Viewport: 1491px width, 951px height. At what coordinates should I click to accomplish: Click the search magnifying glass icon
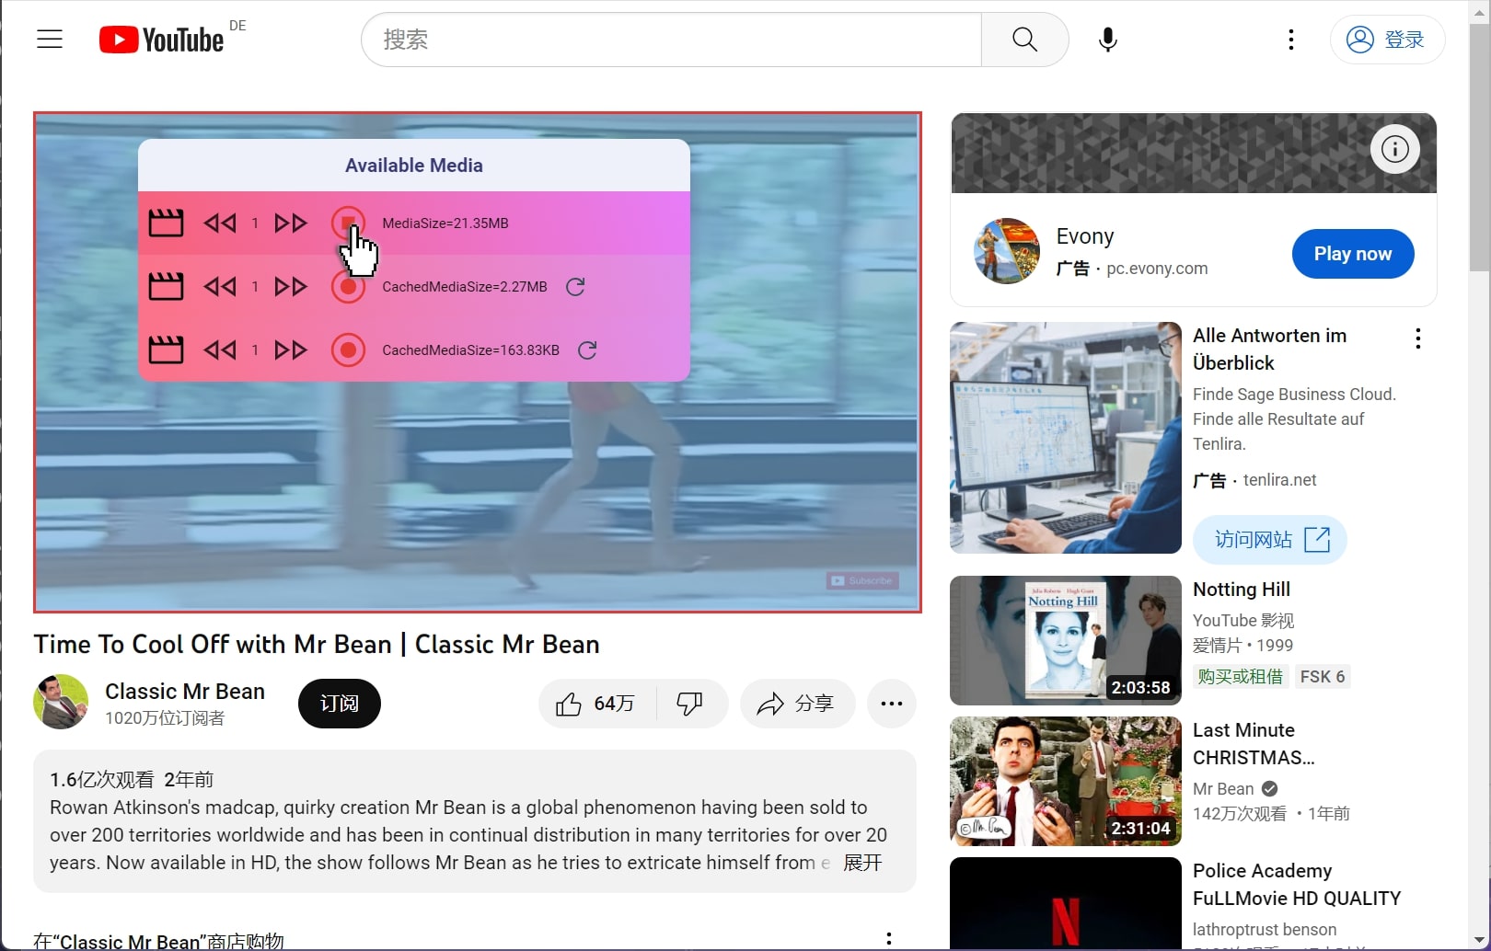1023,40
